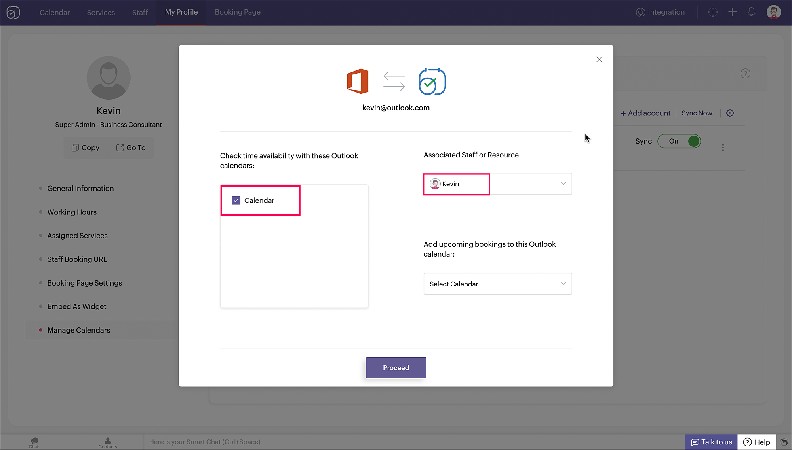Click the notification bell icon

pos(751,12)
